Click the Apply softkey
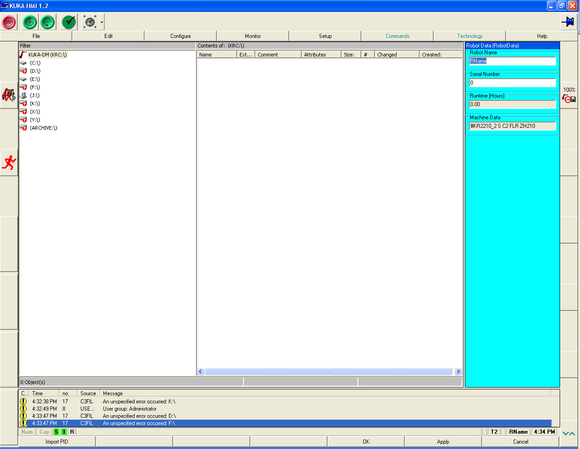This screenshot has height=449, width=580. tap(443, 442)
